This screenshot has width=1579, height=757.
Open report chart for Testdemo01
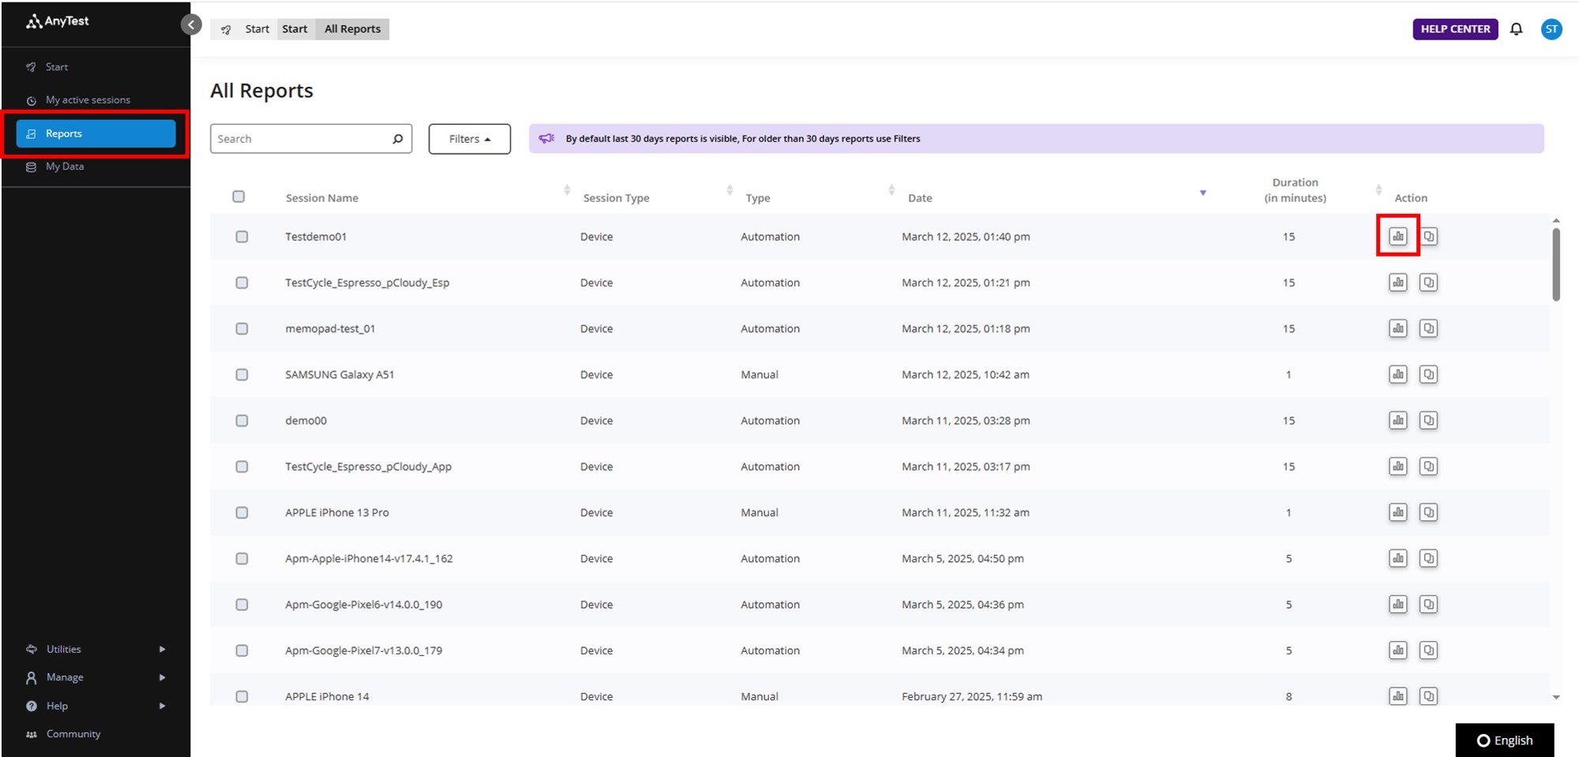[x=1398, y=236]
